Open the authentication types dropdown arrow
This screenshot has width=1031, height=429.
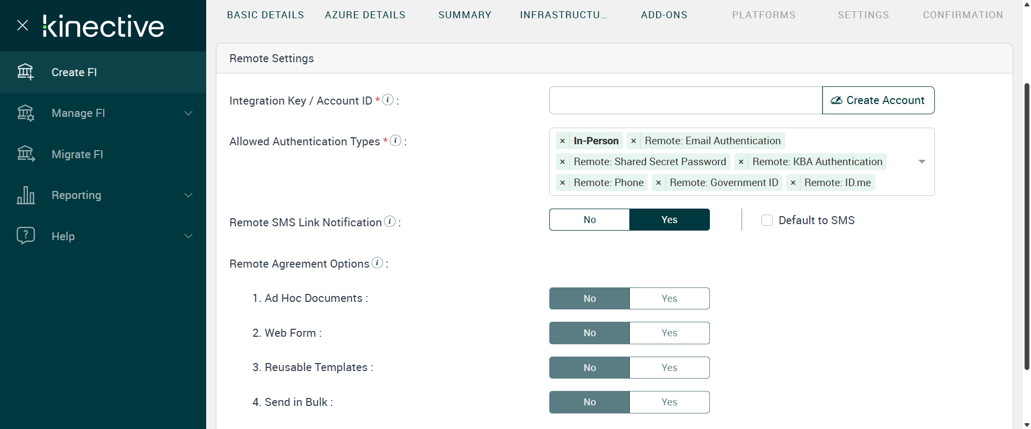pyautogui.click(x=921, y=161)
